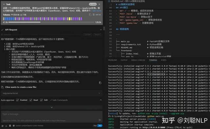
Task: Click the Restore button under API Request
Action: coord(97,34)
